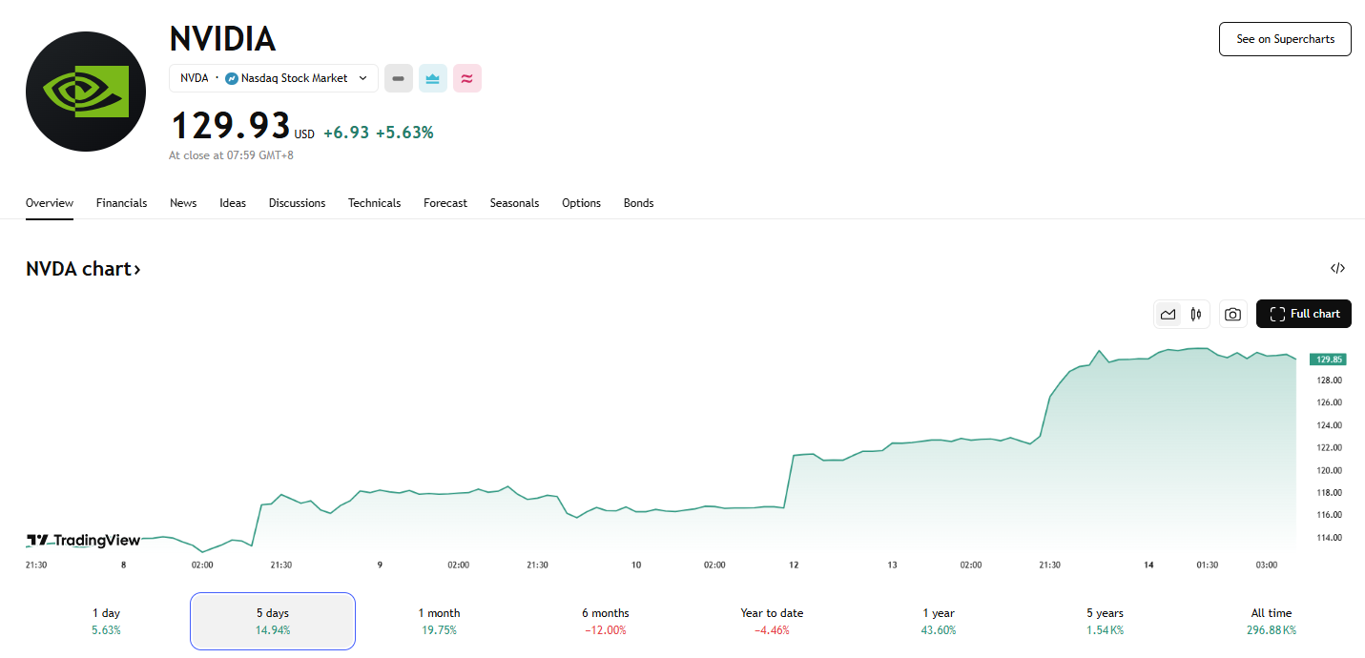Select the All time range
The image size is (1365, 658).
pos(1271,621)
